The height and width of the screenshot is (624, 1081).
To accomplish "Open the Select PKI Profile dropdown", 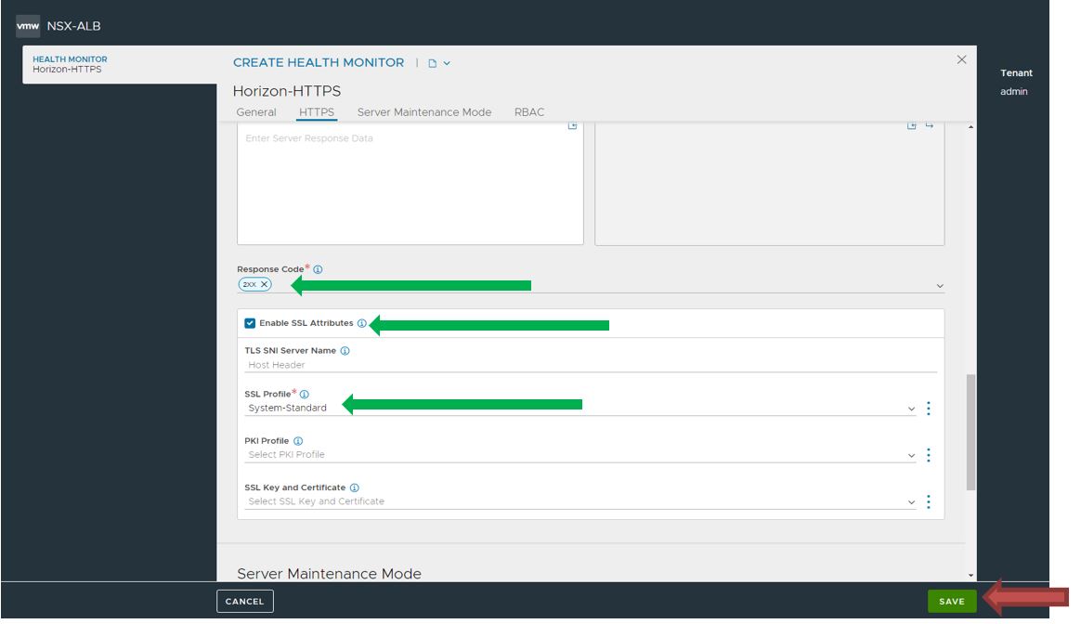I will 580,454.
